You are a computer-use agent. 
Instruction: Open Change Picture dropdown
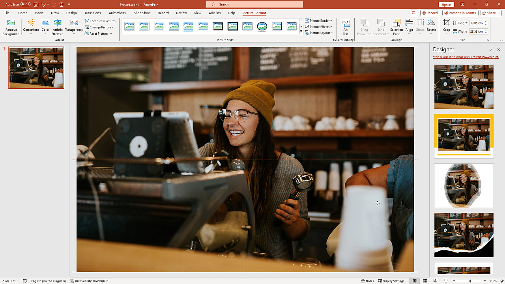click(x=99, y=27)
